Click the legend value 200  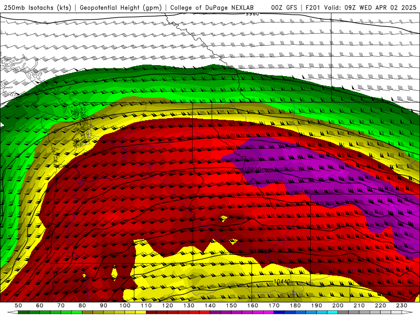coord(338,306)
